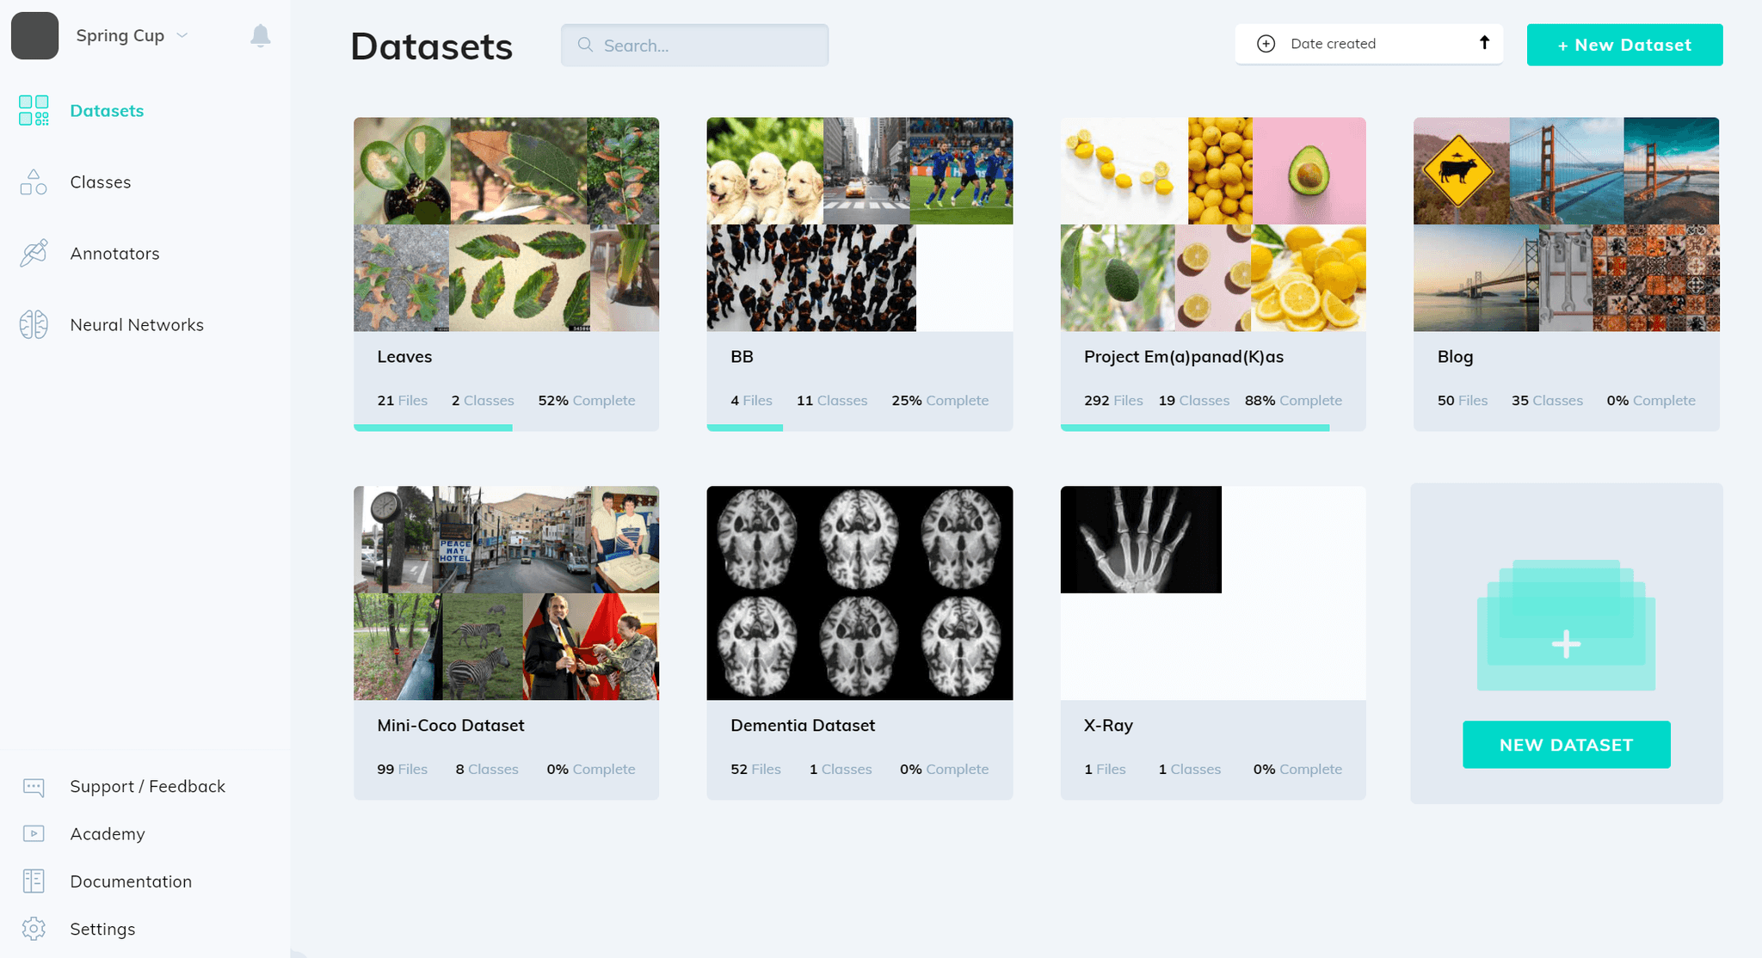Viewport: 1762px width, 958px height.
Task: Click the search magnifier in search bar
Action: coord(584,45)
